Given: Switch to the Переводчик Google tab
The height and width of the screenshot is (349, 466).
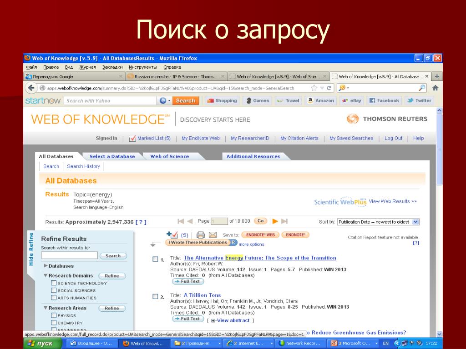Looking at the screenshot, I should [74, 76].
